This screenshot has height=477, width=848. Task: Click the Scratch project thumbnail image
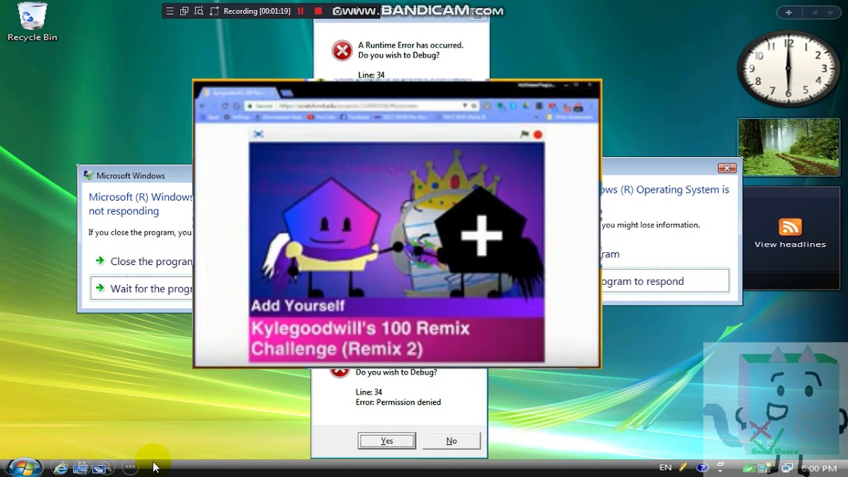(x=396, y=252)
